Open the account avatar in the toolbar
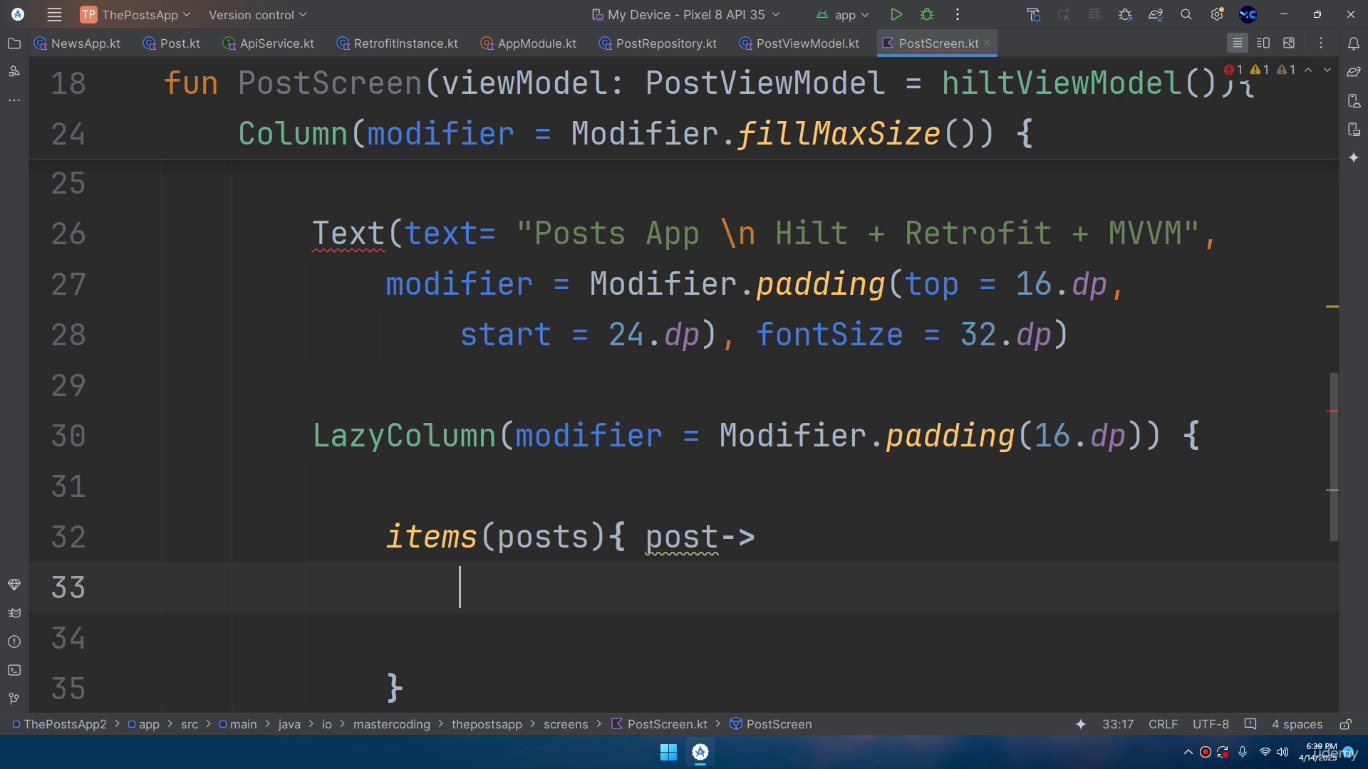The width and height of the screenshot is (1368, 769). pyautogui.click(x=1248, y=14)
